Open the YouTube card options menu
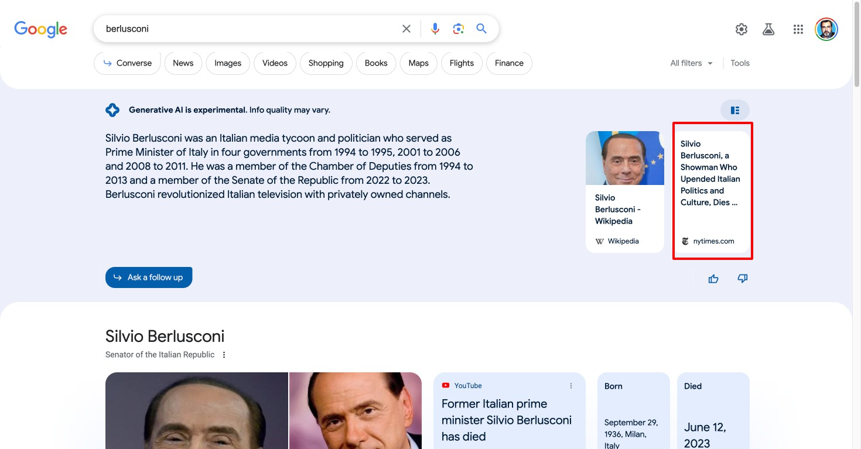861x449 pixels. (571, 386)
